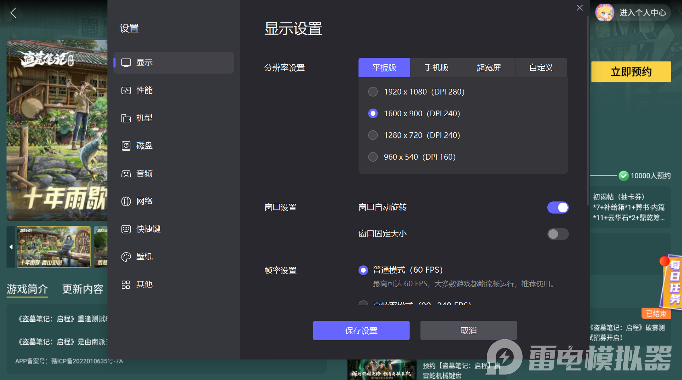Click the 十年雨歇 game screenshot thumbnail
The width and height of the screenshot is (682, 380).
[x=53, y=247]
